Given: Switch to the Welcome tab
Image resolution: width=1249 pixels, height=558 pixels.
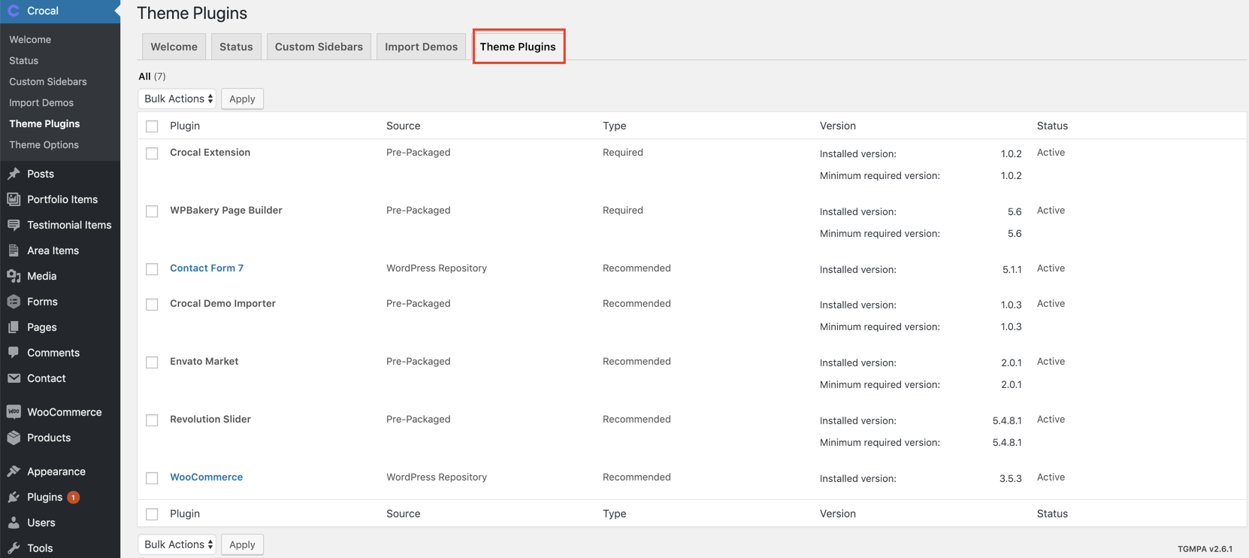Looking at the screenshot, I should (174, 47).
